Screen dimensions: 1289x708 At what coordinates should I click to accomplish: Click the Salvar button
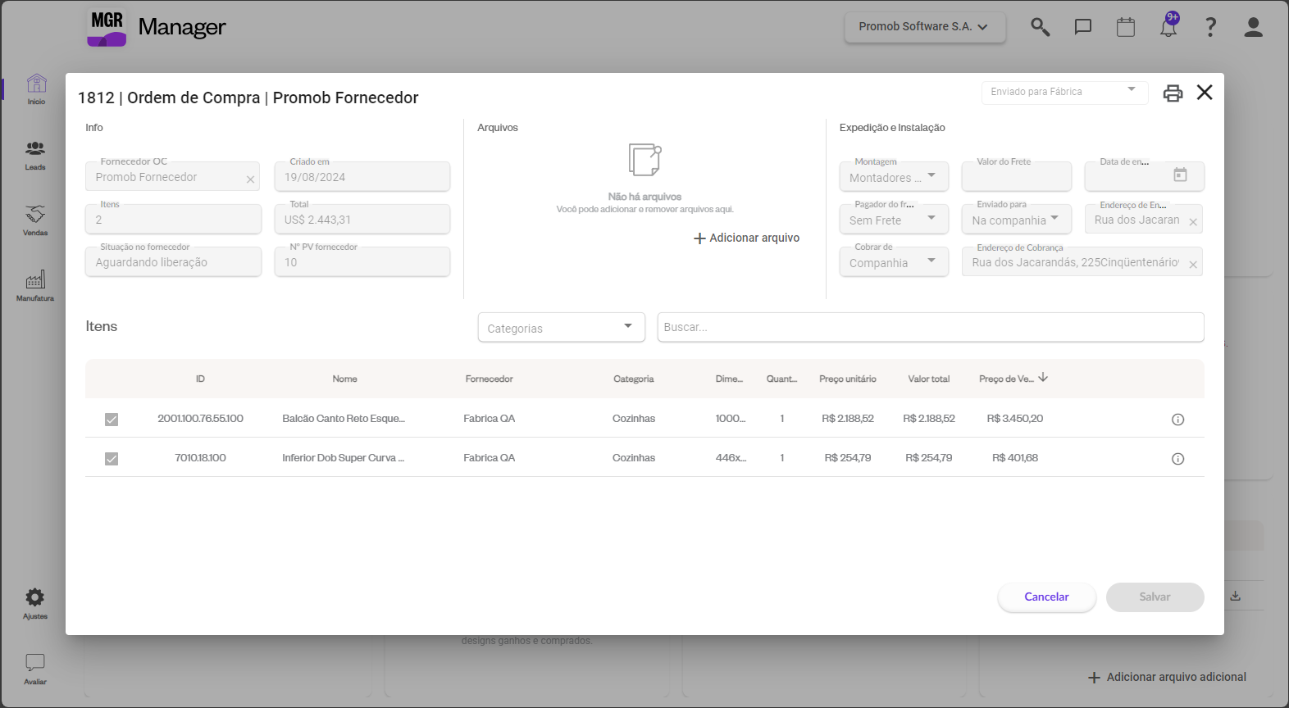tap(1155, 597)
